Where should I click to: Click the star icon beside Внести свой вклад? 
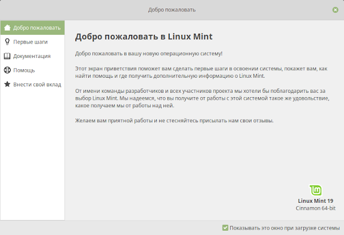click(x=7, y=84)
